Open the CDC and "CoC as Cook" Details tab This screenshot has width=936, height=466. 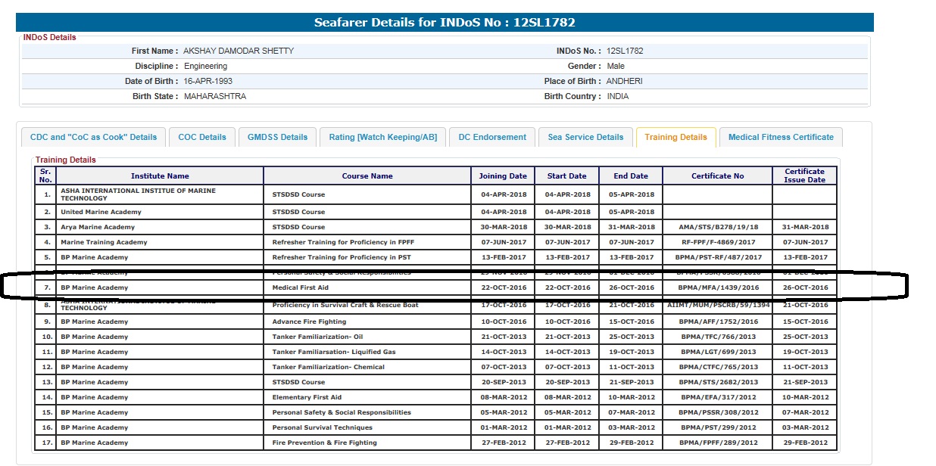tap(93, 137)
